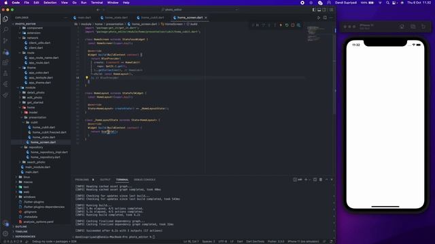This screenshot has height=244, width=435.
Task: Click the simulator's white app screen
Action: coord(385,125)
